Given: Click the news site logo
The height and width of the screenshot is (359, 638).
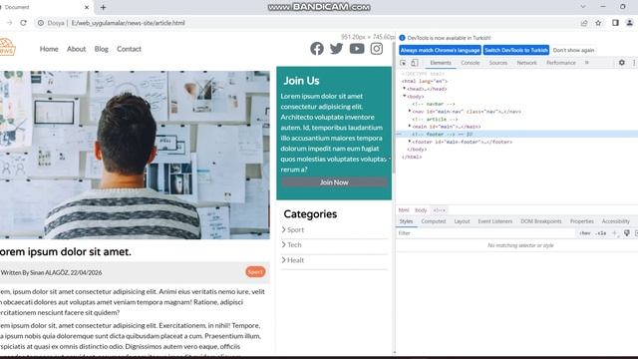Looking at the screenshot, I should (7, 47).
